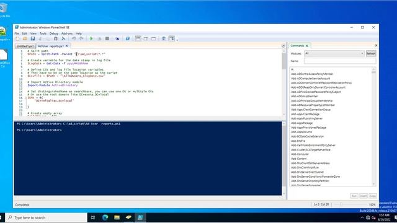The width and height of the screenshot is (397, 223).
Task: Open the toolbar overflow arrow
Action: click(177, 40)
